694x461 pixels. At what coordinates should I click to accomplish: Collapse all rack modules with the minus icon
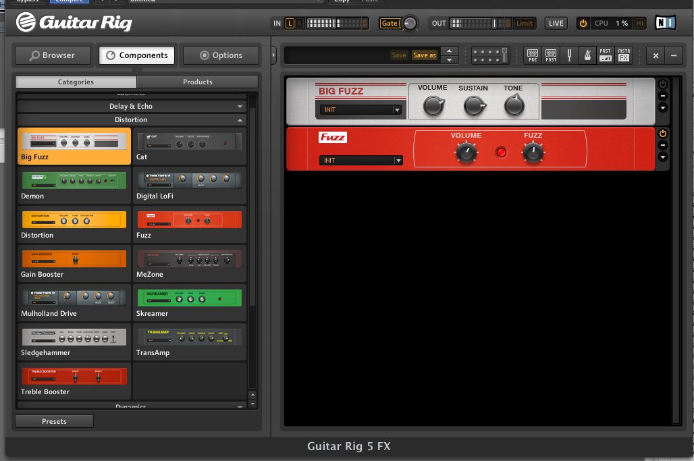674,55
